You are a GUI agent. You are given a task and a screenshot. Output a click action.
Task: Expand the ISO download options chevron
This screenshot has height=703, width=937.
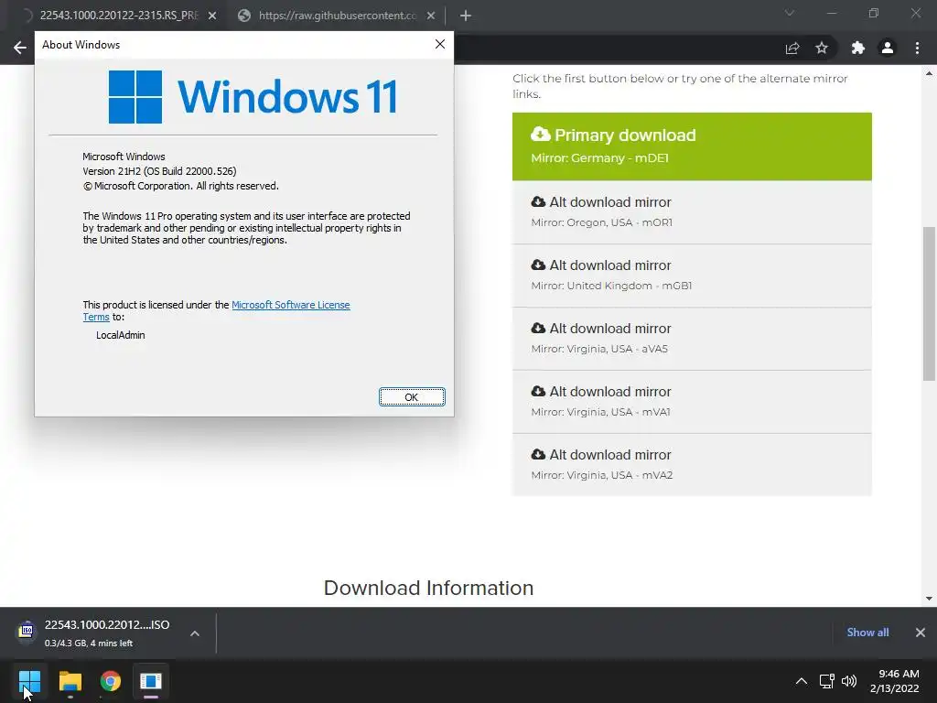(x=195, y=633)
